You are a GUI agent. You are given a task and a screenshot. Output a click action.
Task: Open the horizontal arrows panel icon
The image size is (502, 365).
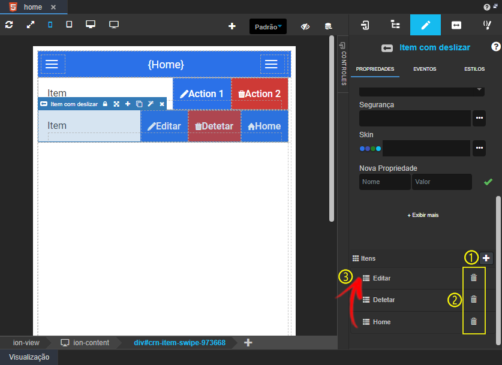click(x=456, y=25)
